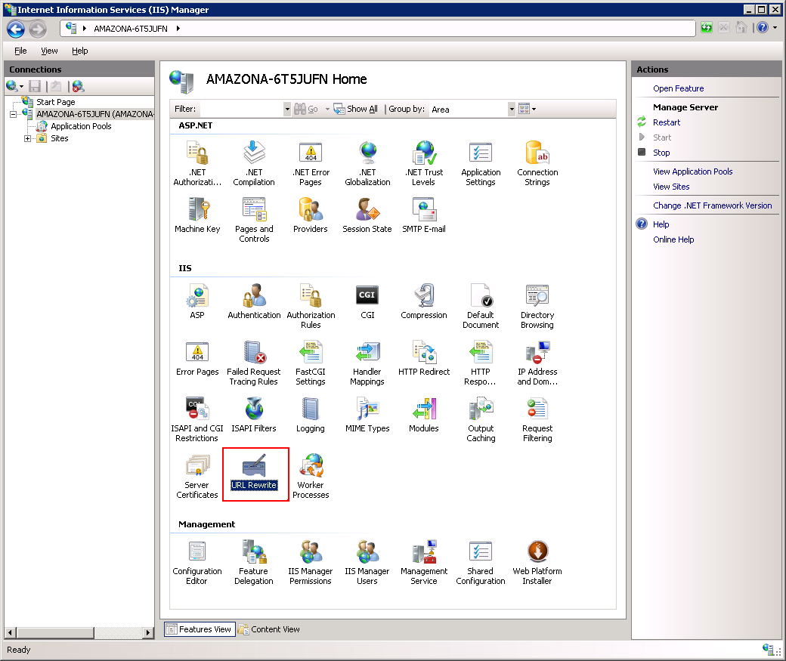This screenshot has height=661, width=786.
Task: Open the Group by dropdown
Action: pyautogui.click(x=512, y=109)
